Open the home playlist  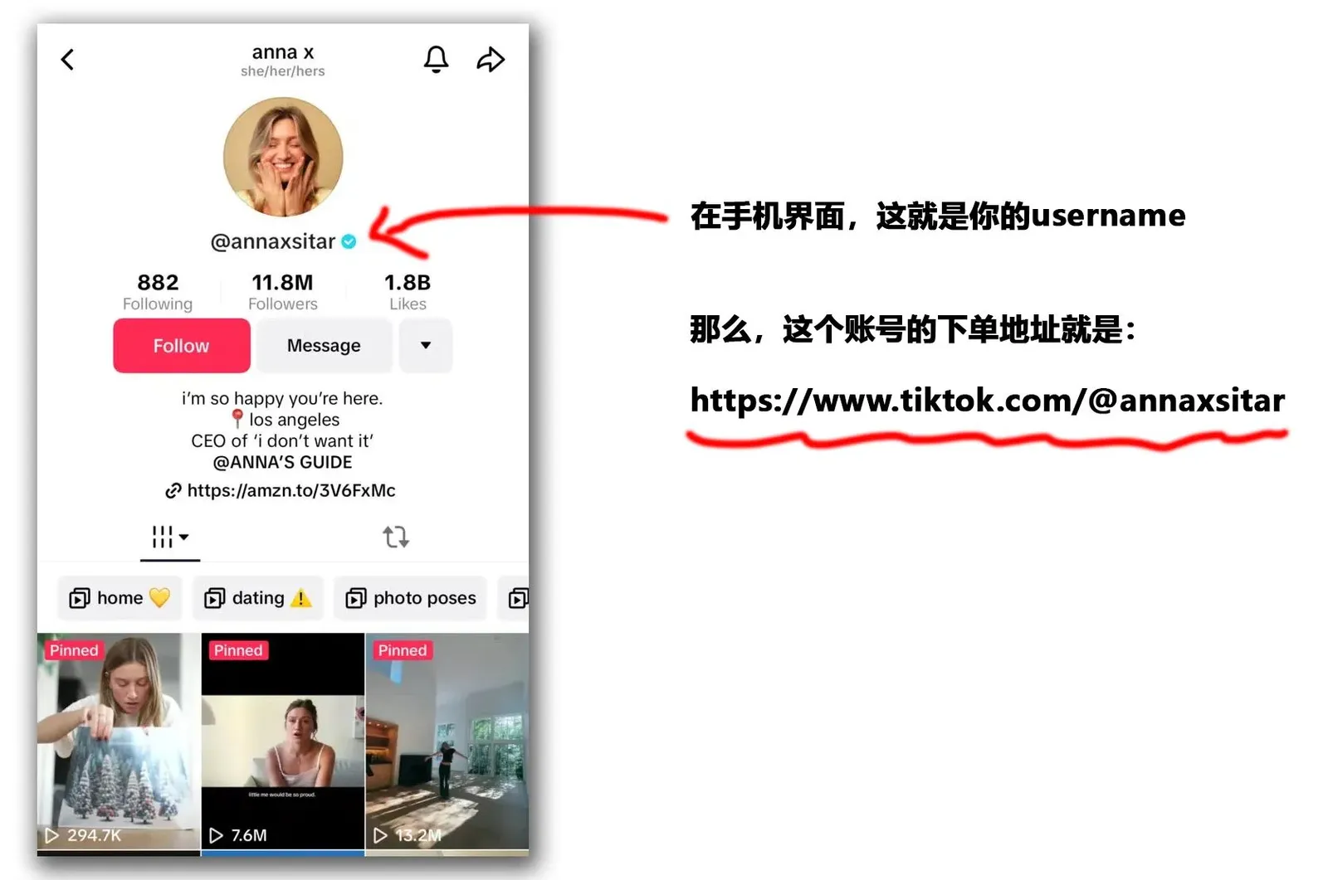(x=119, y=598)
